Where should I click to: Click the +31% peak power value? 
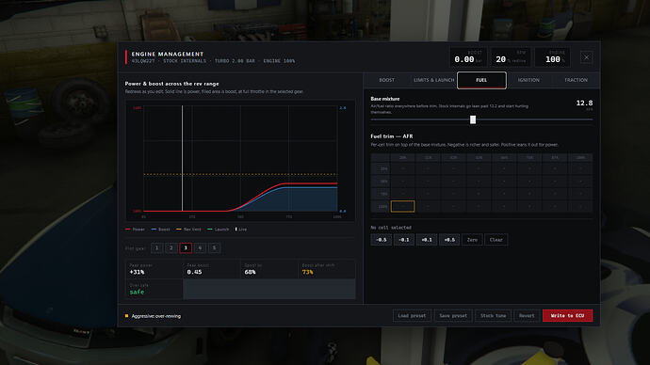(x=137, y=272)
